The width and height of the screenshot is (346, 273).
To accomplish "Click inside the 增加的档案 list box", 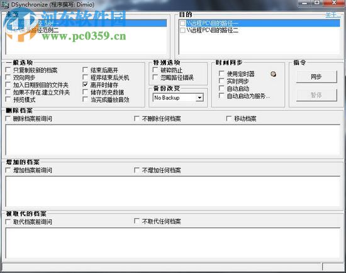I will coord(173,192).
